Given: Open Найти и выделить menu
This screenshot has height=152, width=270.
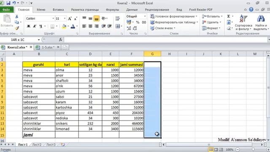Looking at the screenshot, I should click(x=261, y=22).
